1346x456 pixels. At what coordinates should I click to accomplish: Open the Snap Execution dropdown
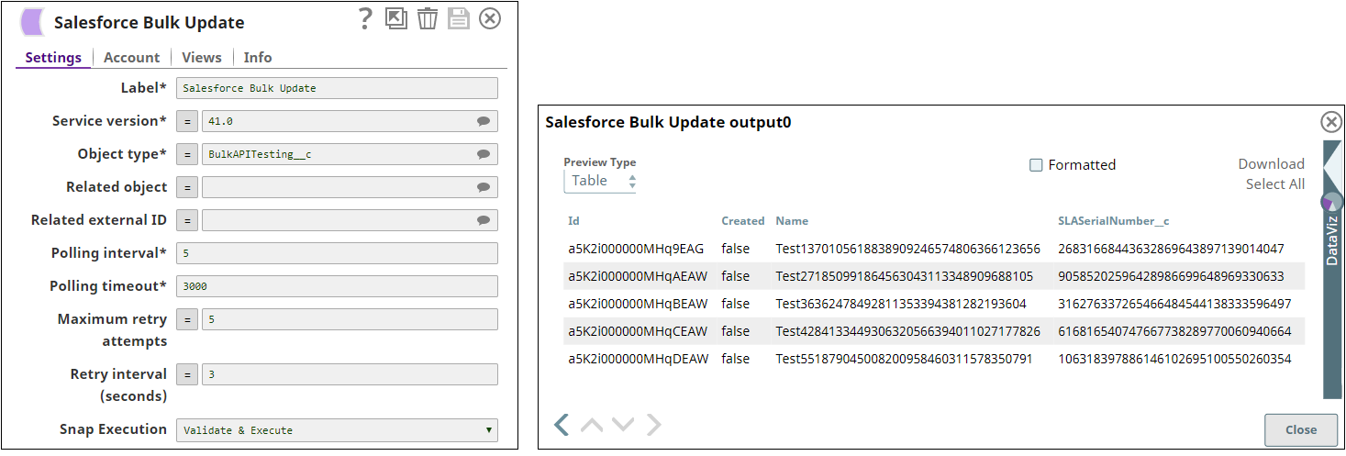[x=337, y=429]
